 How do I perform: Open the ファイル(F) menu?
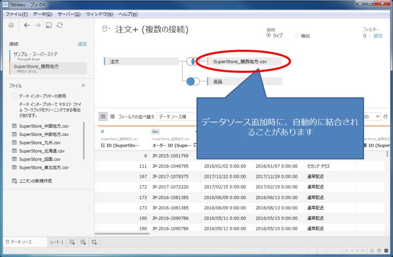(x=17, y=14)
